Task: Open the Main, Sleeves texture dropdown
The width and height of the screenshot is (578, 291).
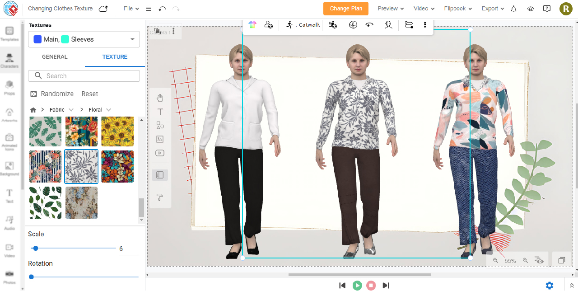Action: point(84,39)
